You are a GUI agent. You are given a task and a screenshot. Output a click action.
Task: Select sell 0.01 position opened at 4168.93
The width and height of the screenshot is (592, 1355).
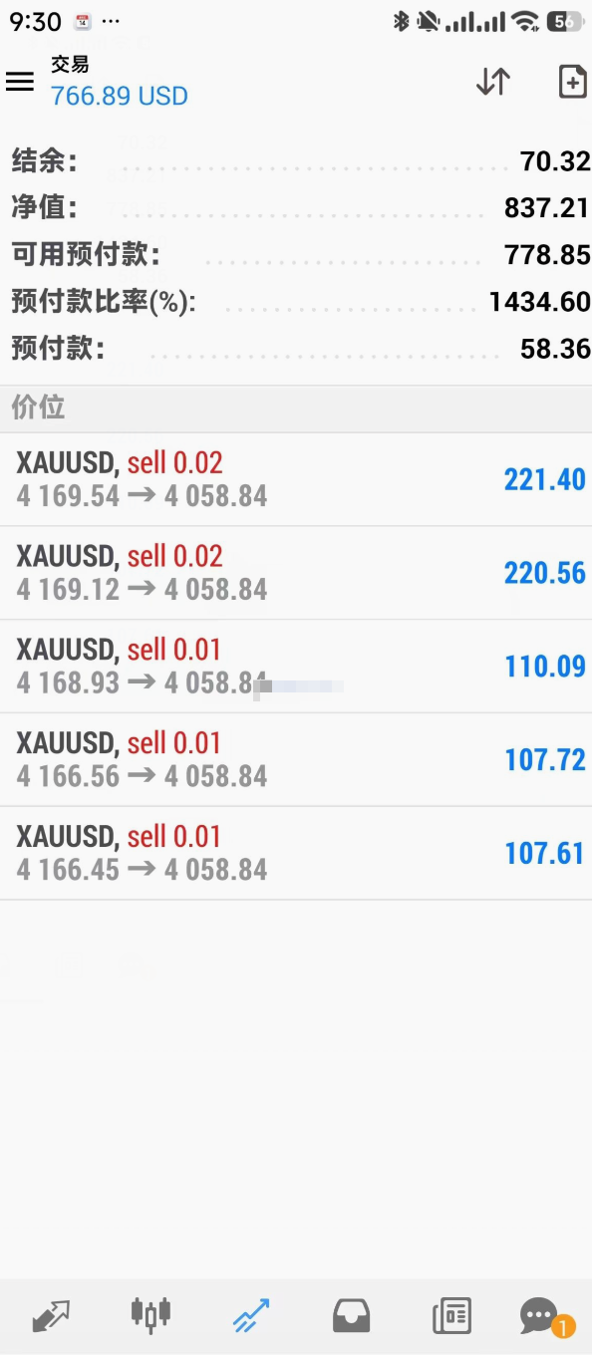[296, 667]
